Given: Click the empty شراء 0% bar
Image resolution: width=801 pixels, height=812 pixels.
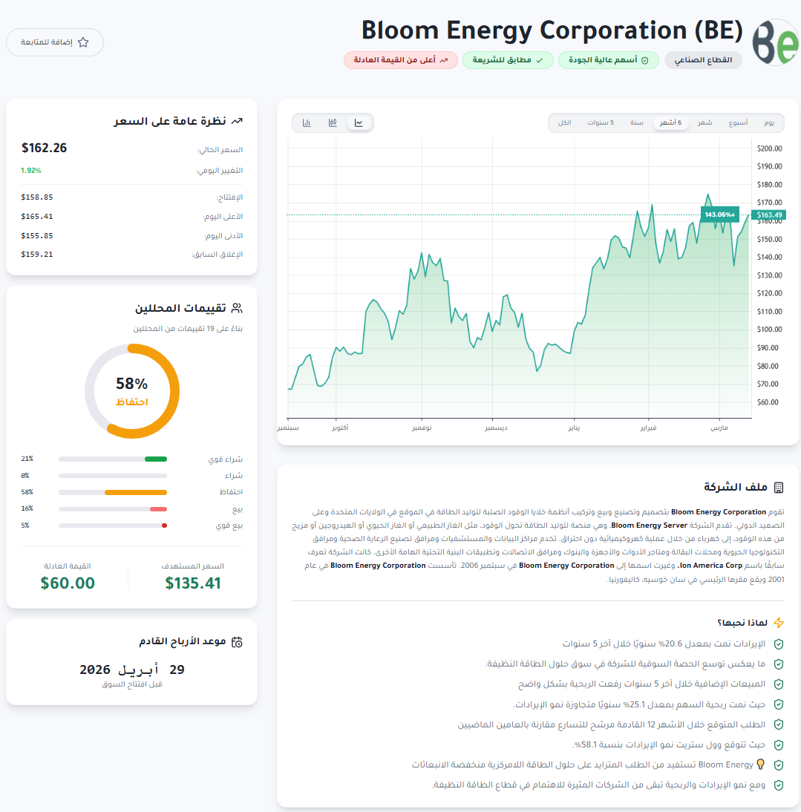Looking at the screenshot, I should pos(113,476).
